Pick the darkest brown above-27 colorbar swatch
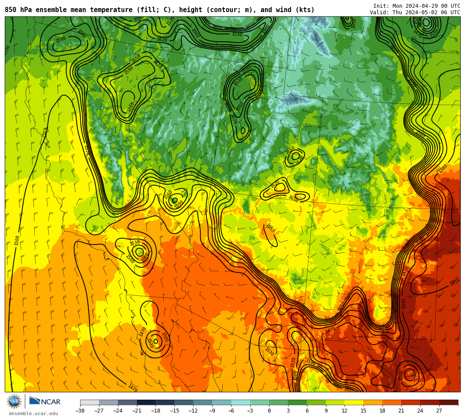The image size is (465, 419). 449,402
